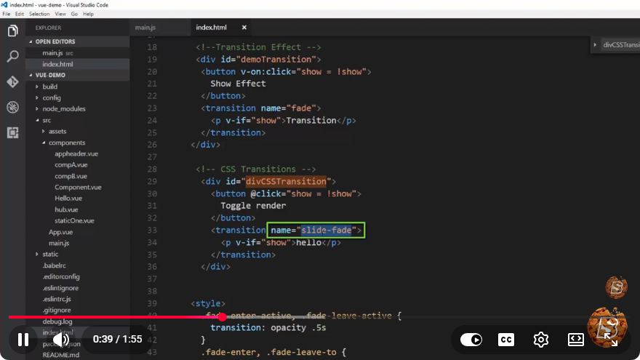Open the Explorer view in activity bar
Screen dimensions: 640x360
click(12, 31)
